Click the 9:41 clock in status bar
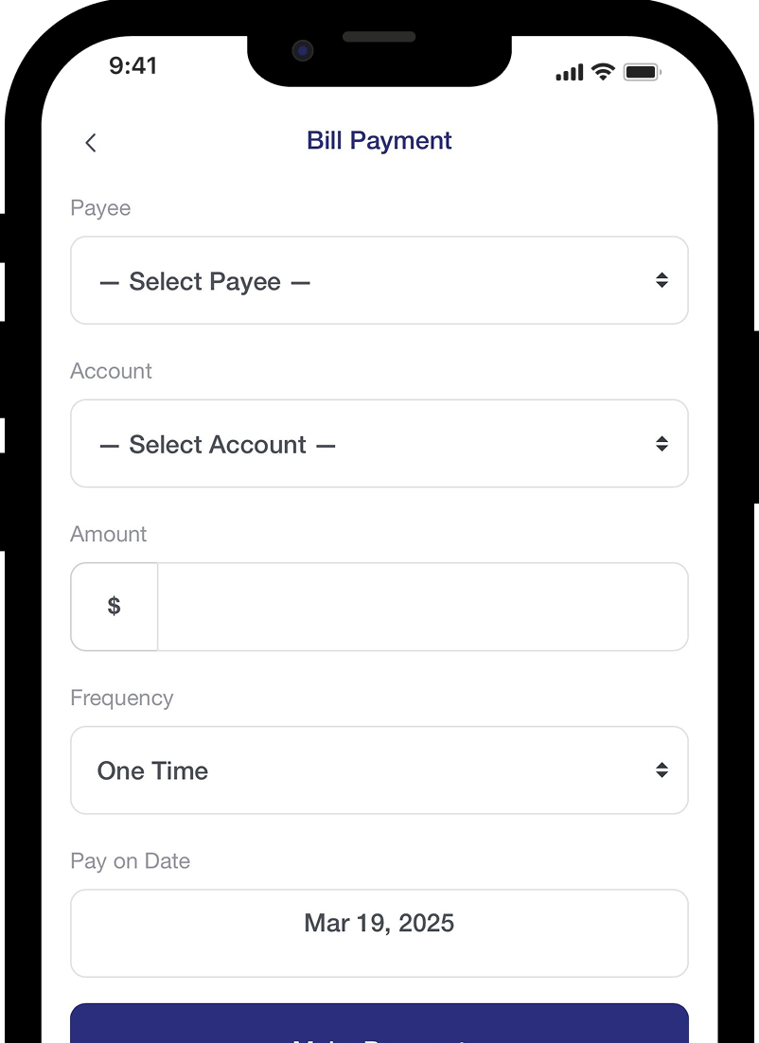 coord(133,65)
